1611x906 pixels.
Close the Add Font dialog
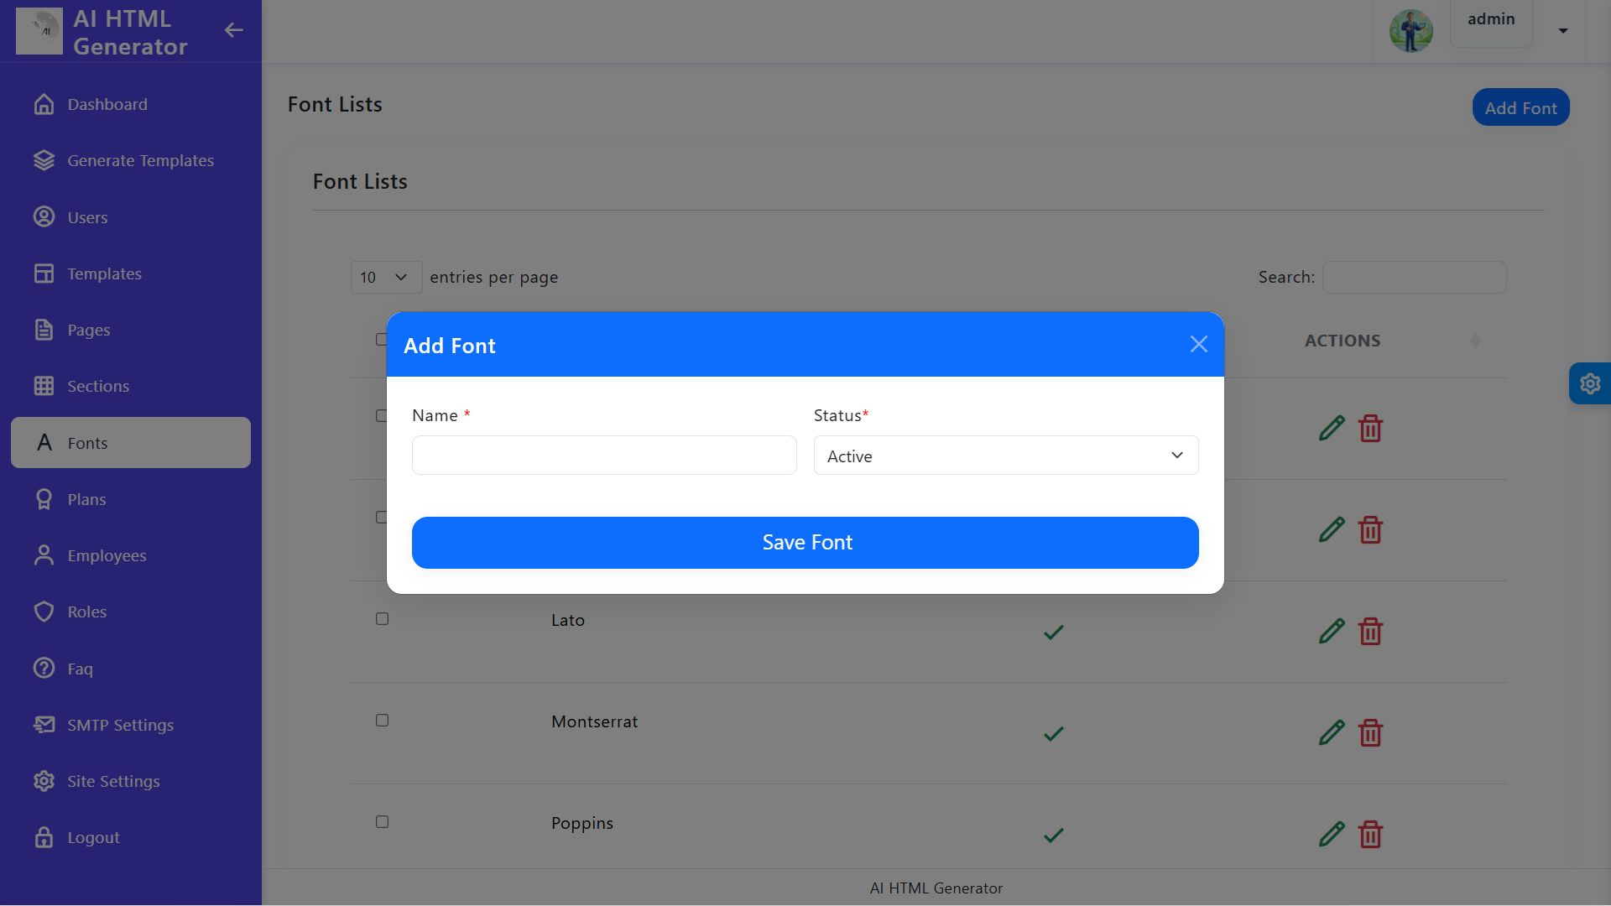click(1198, 344)
